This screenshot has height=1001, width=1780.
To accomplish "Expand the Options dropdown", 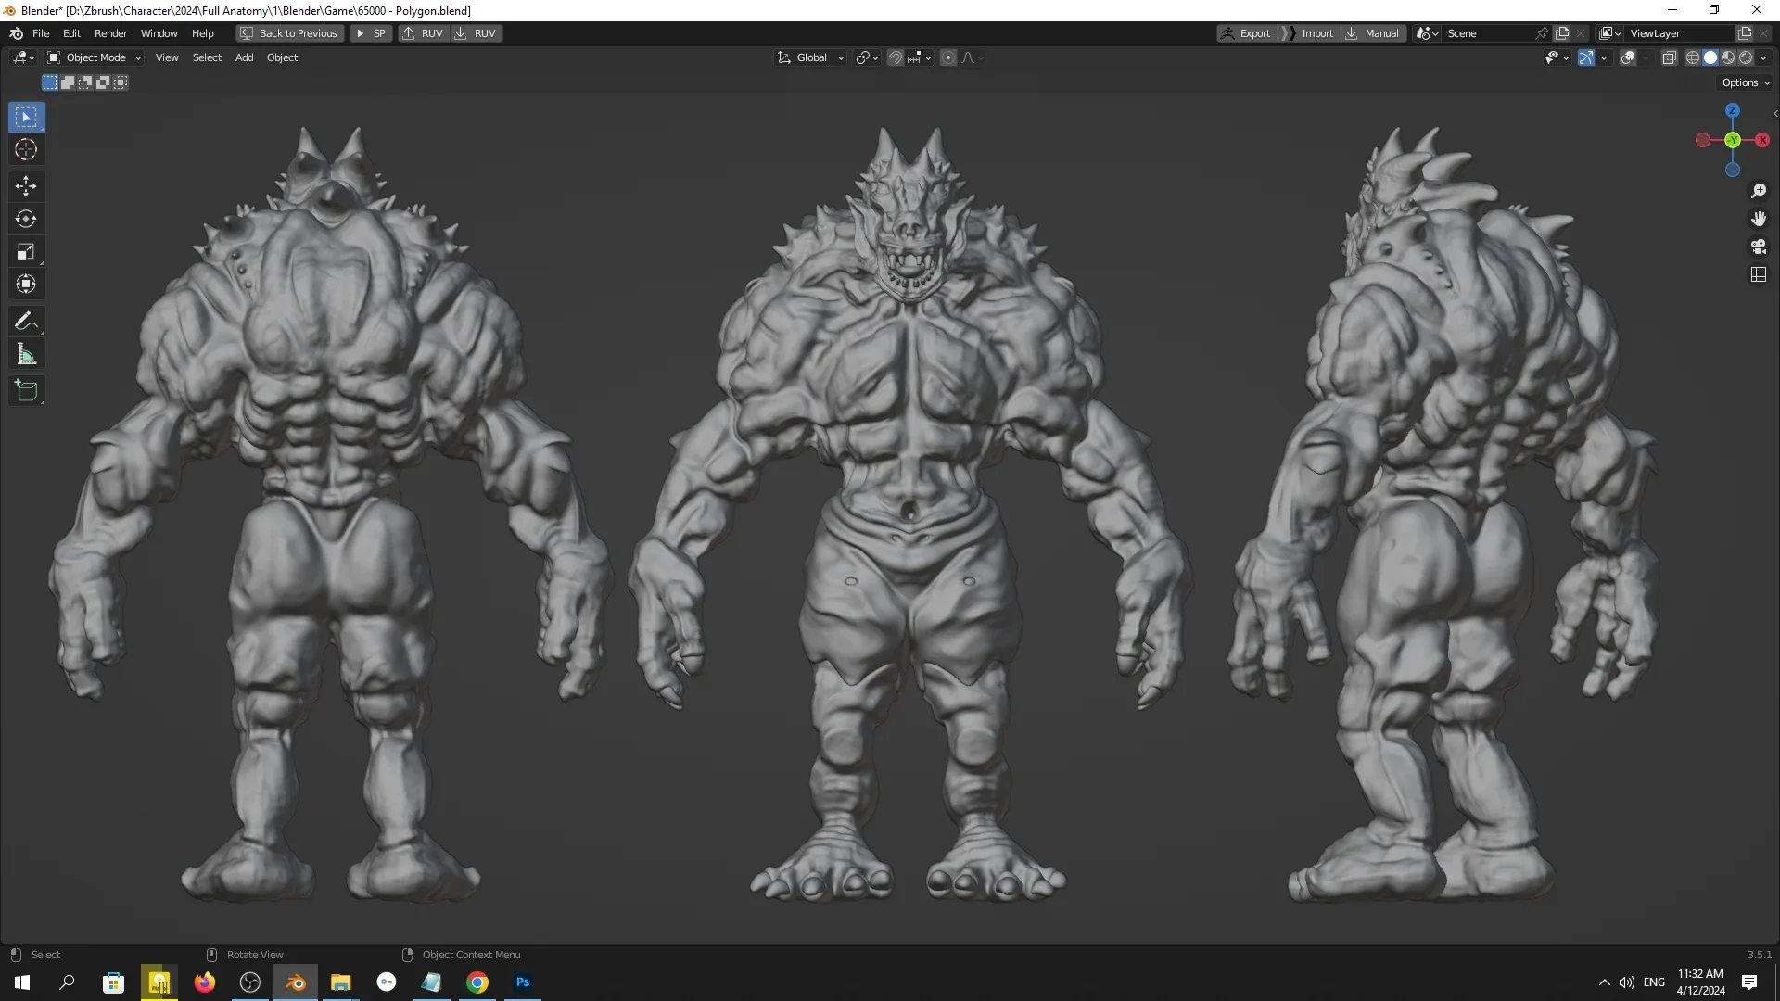I will coord(1746,82).
